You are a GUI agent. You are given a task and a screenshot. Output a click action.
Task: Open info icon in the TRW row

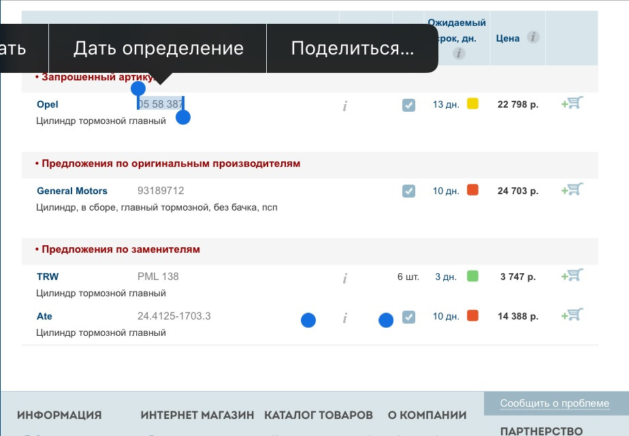click(344, 278)
